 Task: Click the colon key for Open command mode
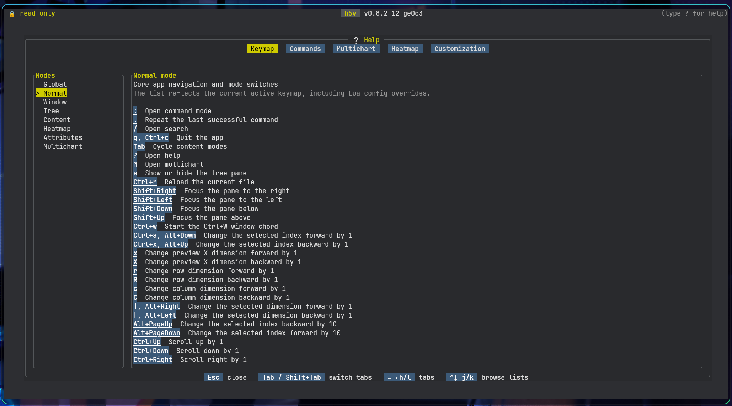(135, 111)
